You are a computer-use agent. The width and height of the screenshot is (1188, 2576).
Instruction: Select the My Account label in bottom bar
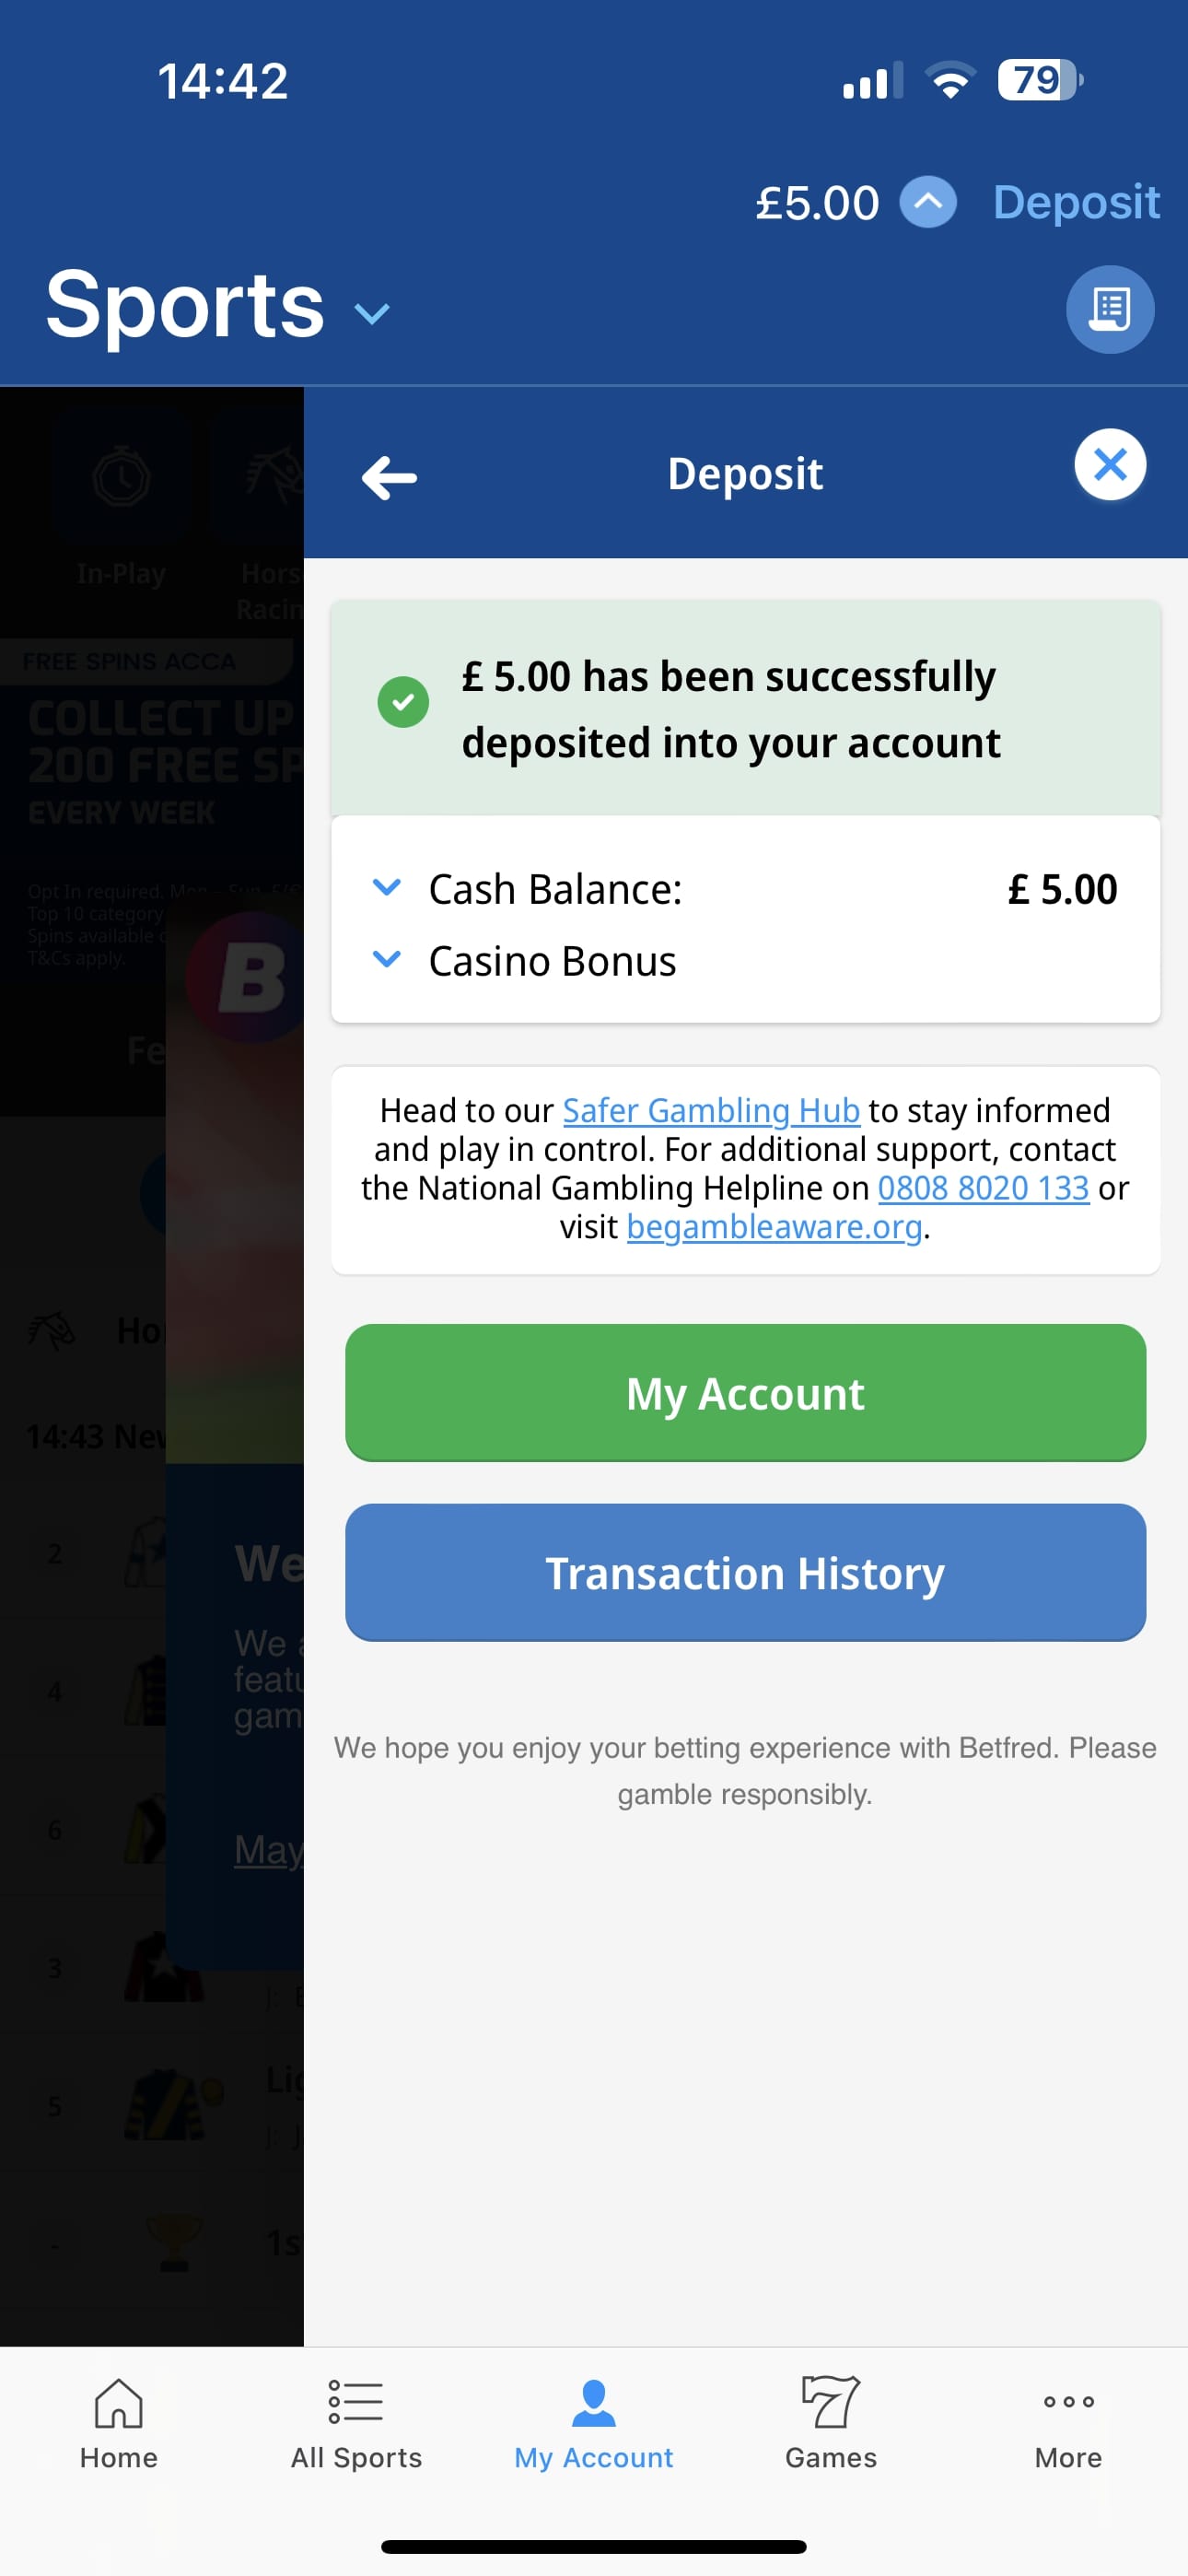[593, 2458]
